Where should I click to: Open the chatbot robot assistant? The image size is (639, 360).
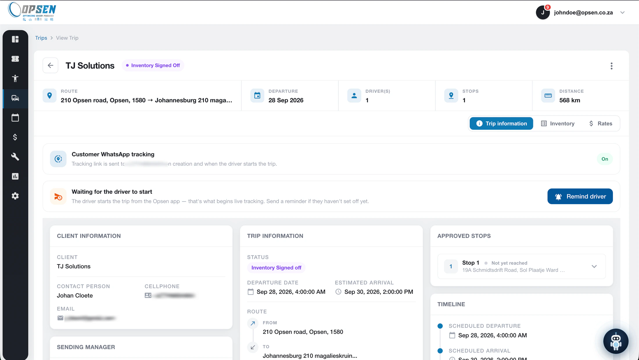click(615, 341)
